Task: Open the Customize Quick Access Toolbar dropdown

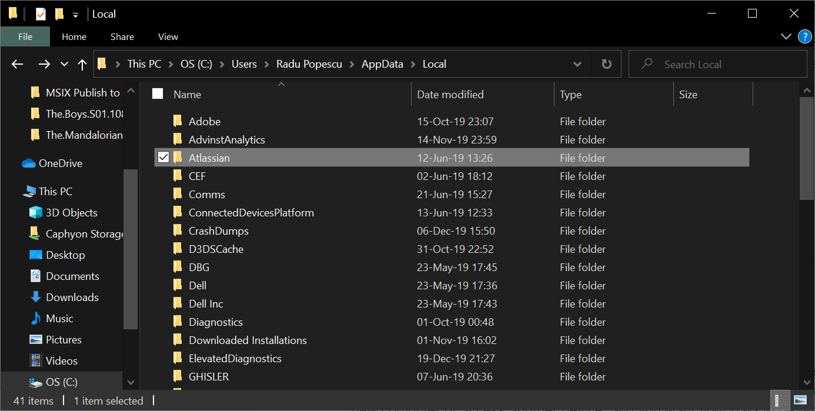Action: (x=75, y=14)
